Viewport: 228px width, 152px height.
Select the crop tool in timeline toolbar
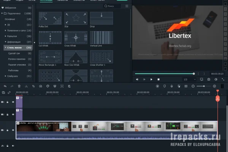point(33,86)
